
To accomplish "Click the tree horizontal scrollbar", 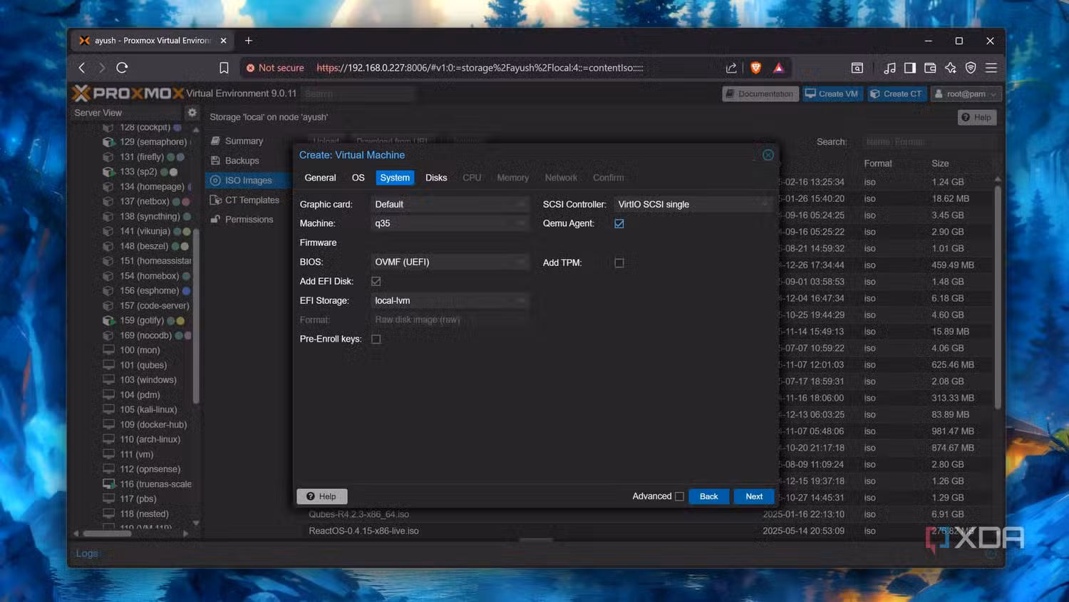I will pyautogui.click(x=107, y=534).
